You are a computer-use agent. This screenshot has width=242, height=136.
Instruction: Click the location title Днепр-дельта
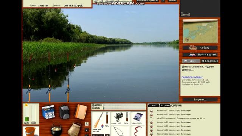click(197, 68)
